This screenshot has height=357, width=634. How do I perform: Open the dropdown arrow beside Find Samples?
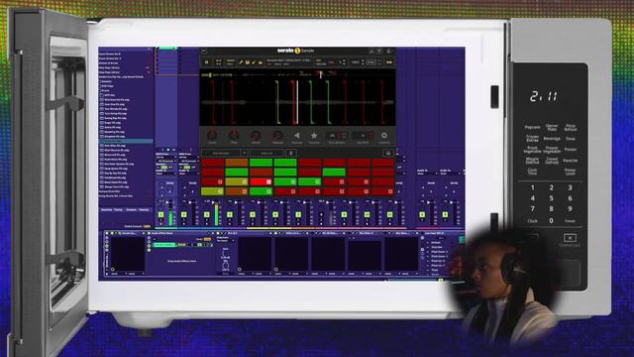[x=245, y=153]
